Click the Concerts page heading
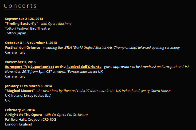The width and height of the screenshot is (196, 130). click(20, 6)
